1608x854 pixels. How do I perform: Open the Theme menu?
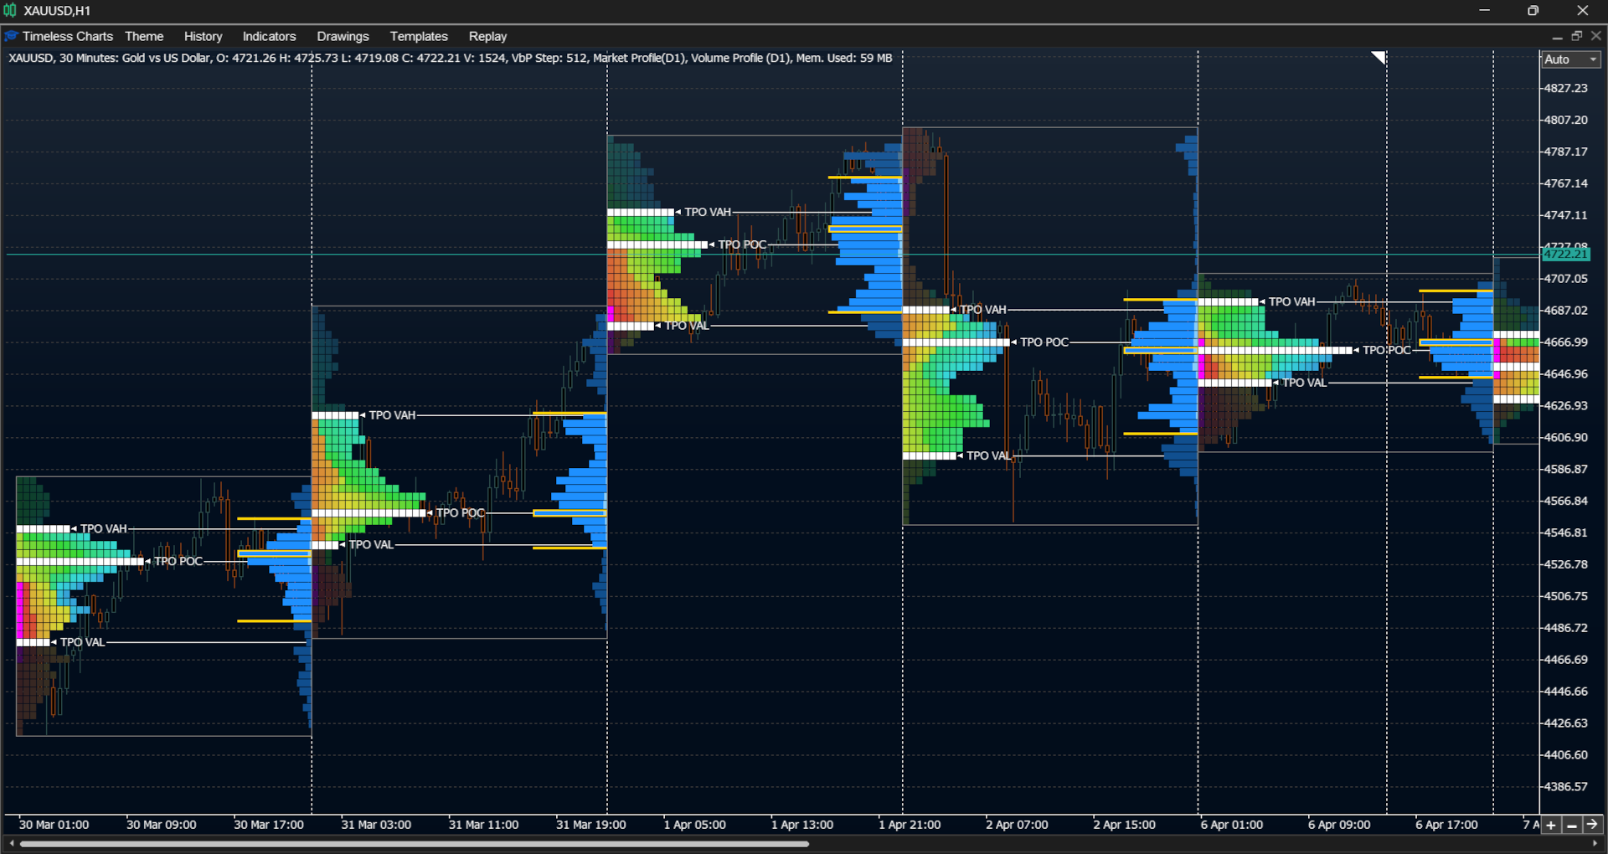pyautogui.click(x=144, y=37)
